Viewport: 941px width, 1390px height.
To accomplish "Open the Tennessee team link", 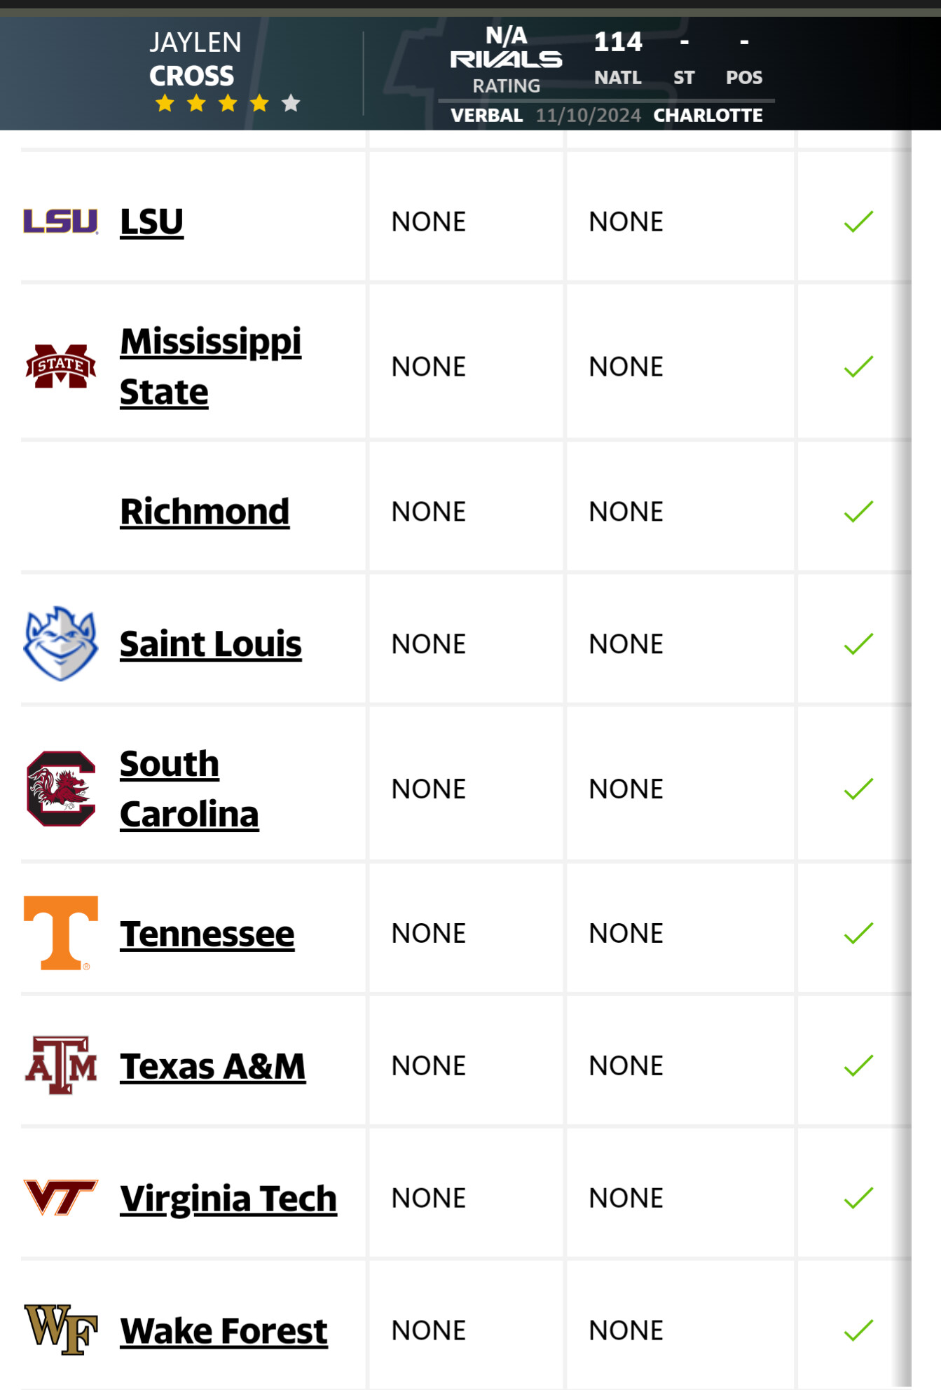I will [x=207, y=934].
